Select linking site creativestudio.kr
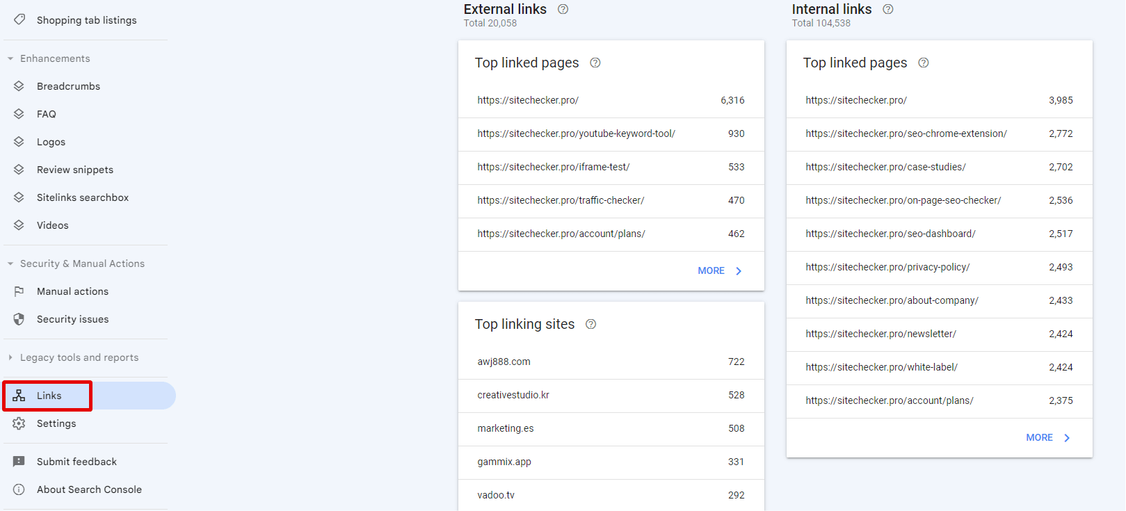Screen dimensions: 1126x511 pyautogui.click(x=611, y=395)
